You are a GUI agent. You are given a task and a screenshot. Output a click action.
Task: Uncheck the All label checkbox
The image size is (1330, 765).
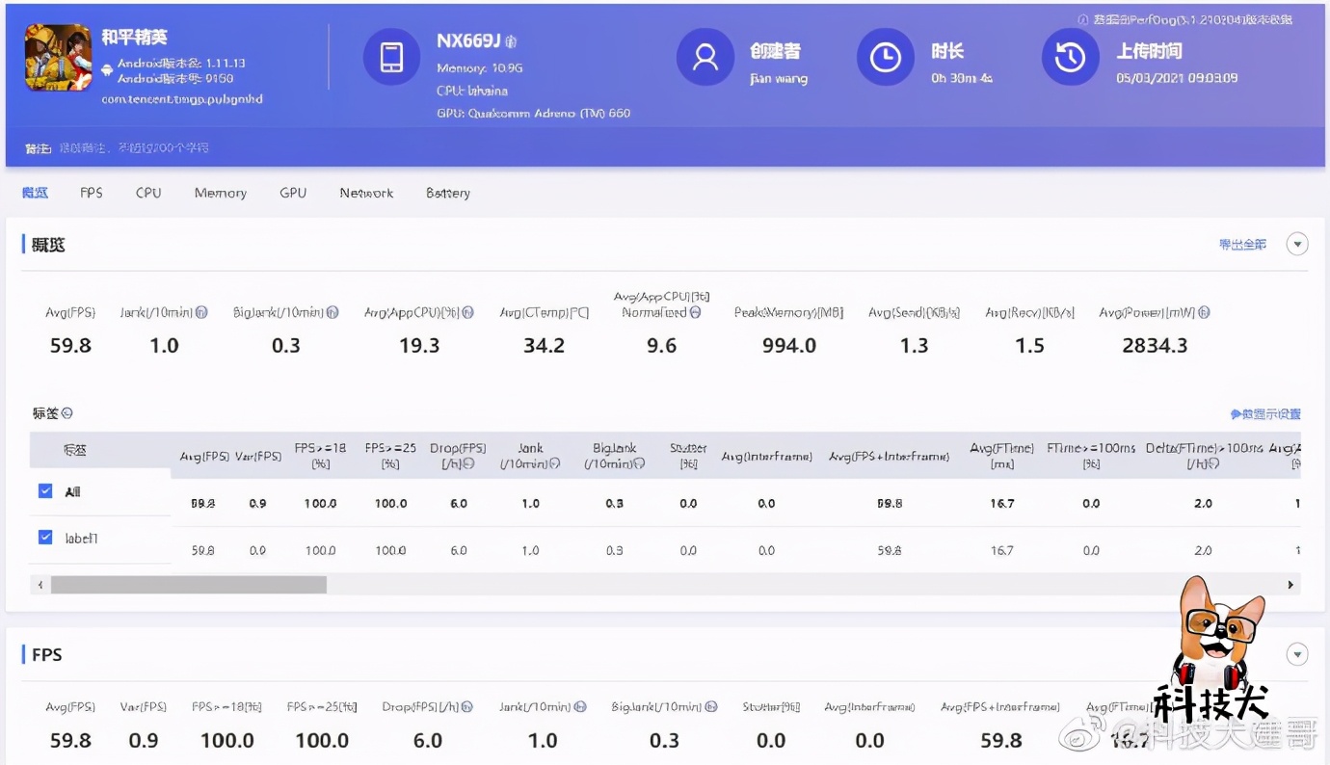point(45,490)
